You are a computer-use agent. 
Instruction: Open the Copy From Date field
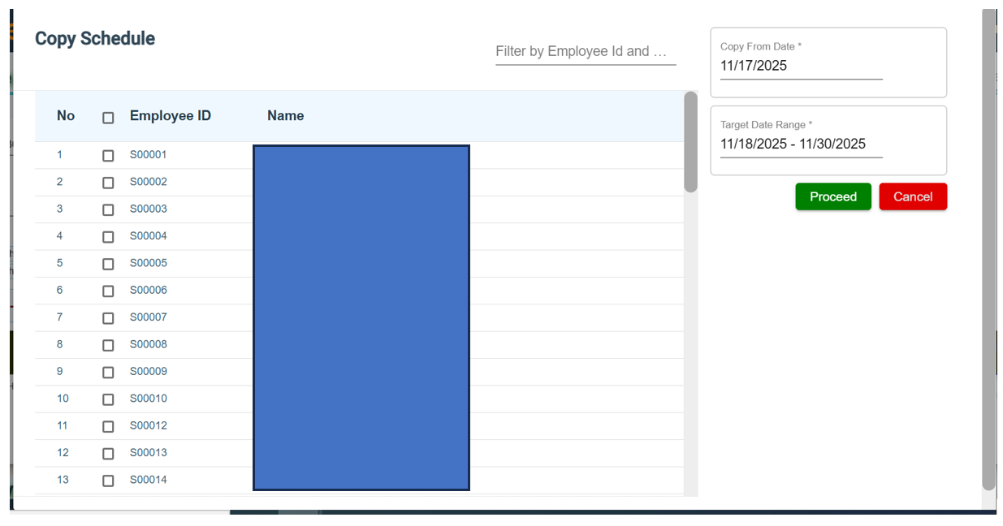(x=800, y=66)
